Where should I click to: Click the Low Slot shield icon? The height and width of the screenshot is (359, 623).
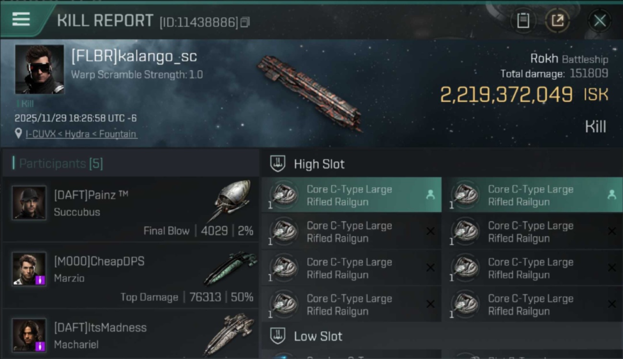(x=278, y=336)
